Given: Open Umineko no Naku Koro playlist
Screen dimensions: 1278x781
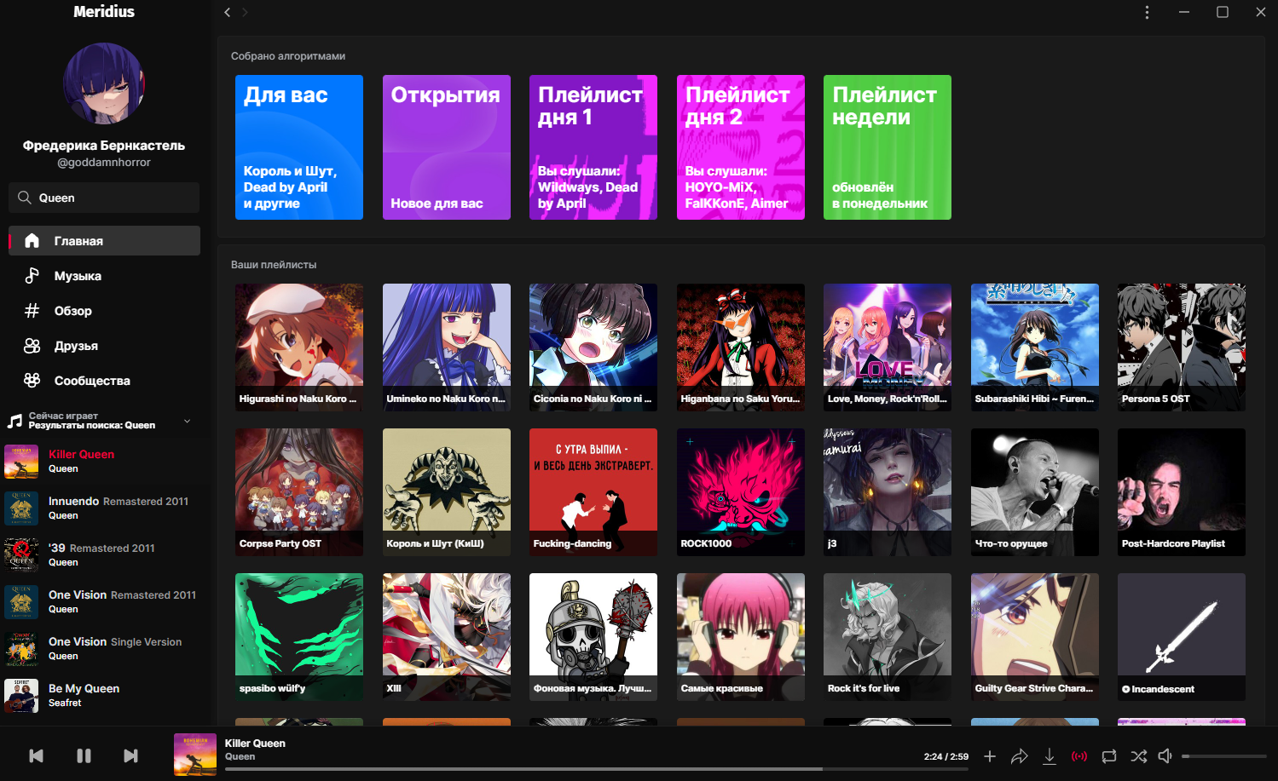Looking at the screenshot, I should tap(447, 347).
